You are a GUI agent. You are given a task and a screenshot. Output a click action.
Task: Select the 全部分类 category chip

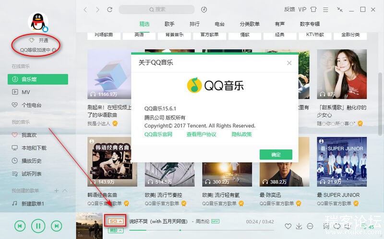click(x=350, y=35)
